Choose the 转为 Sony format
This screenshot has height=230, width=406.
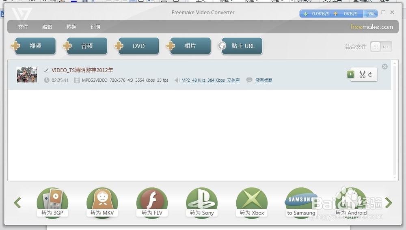pyautogui.click(x=202, y=203)
